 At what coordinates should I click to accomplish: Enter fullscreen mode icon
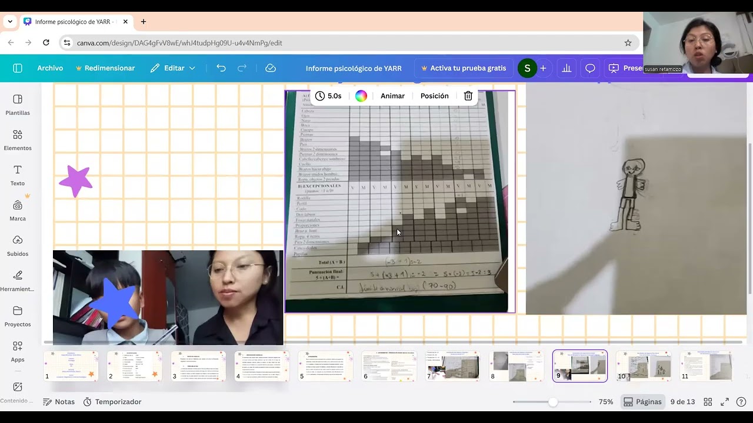tap(725, 402)
